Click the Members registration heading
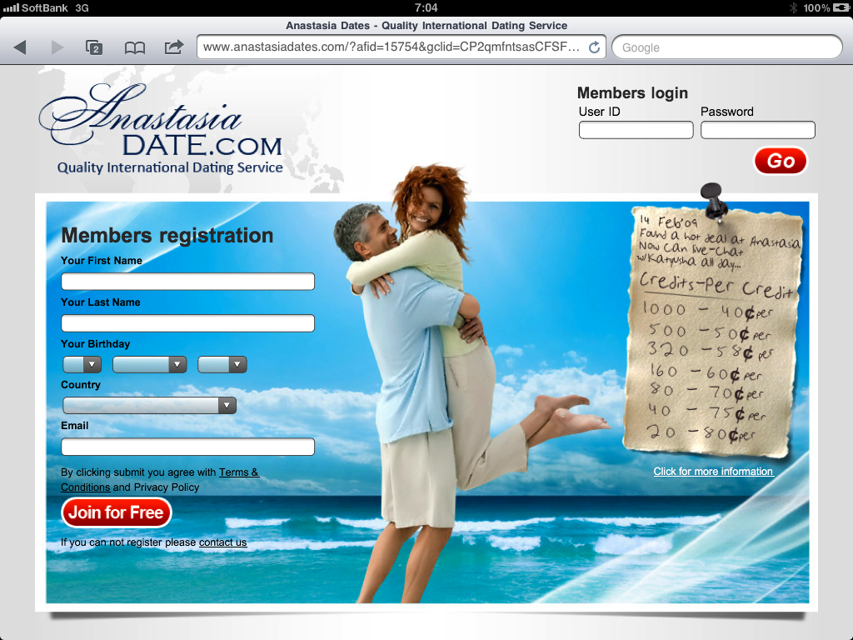Screen dimensions: 853x640 167,236
